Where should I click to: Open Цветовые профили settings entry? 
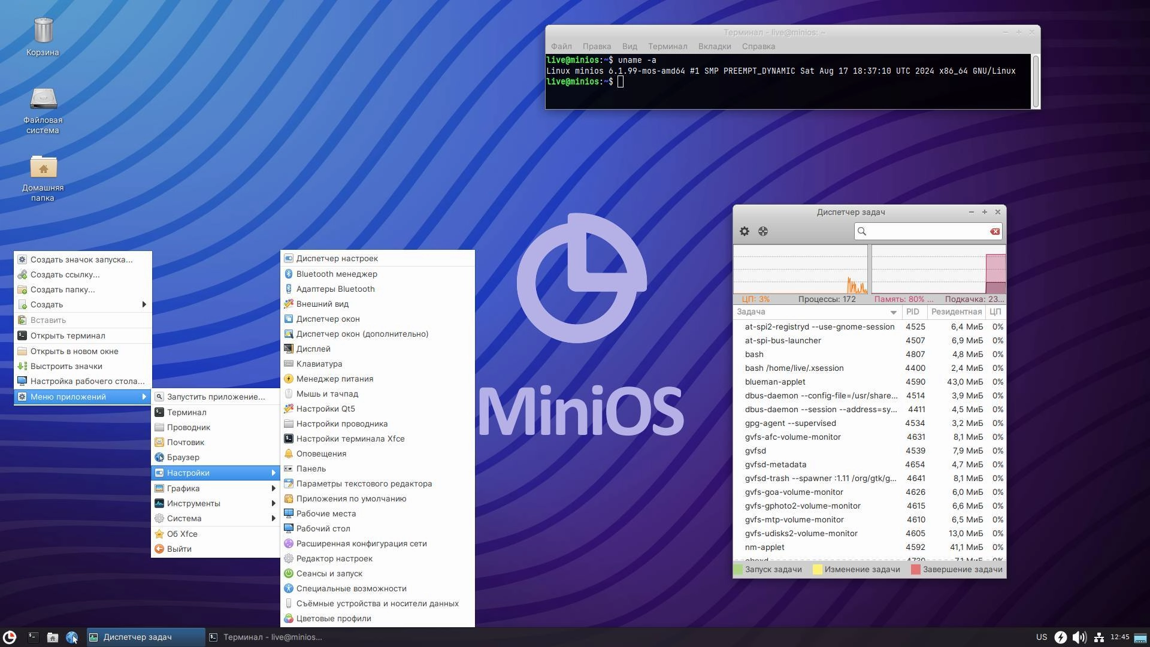pos(377,618)
